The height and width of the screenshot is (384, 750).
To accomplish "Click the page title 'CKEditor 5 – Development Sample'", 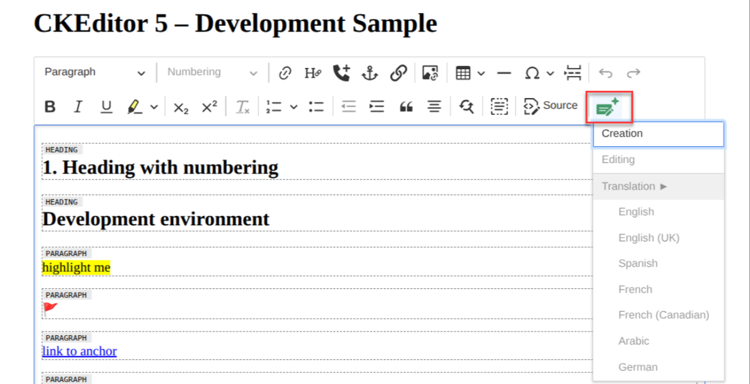I will pos(235,24).
